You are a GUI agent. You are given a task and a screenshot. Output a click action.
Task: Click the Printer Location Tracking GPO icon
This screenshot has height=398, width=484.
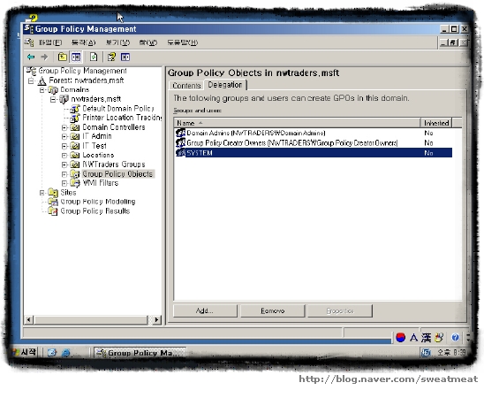(75, 118)
